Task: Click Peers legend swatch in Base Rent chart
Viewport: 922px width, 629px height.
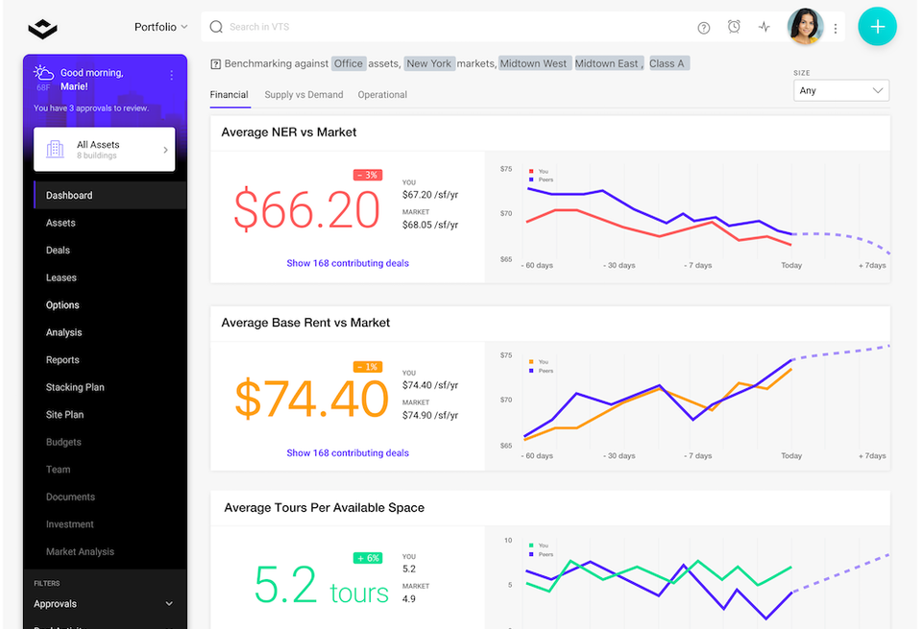Action: click(531, 371)
